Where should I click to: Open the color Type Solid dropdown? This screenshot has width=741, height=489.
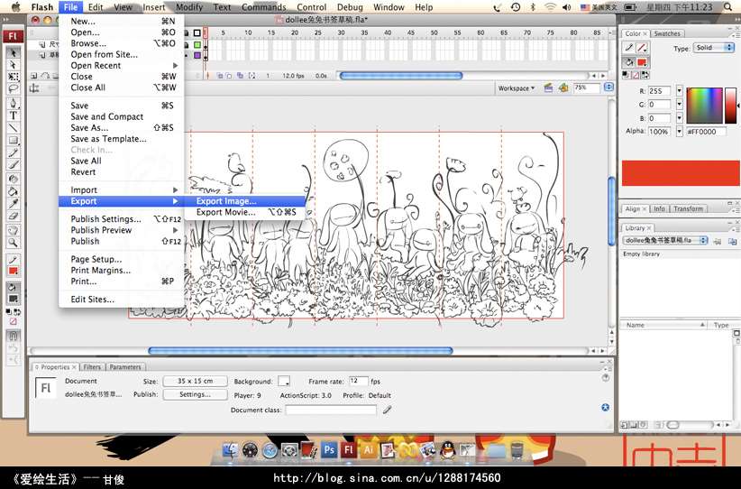[714, 48]
